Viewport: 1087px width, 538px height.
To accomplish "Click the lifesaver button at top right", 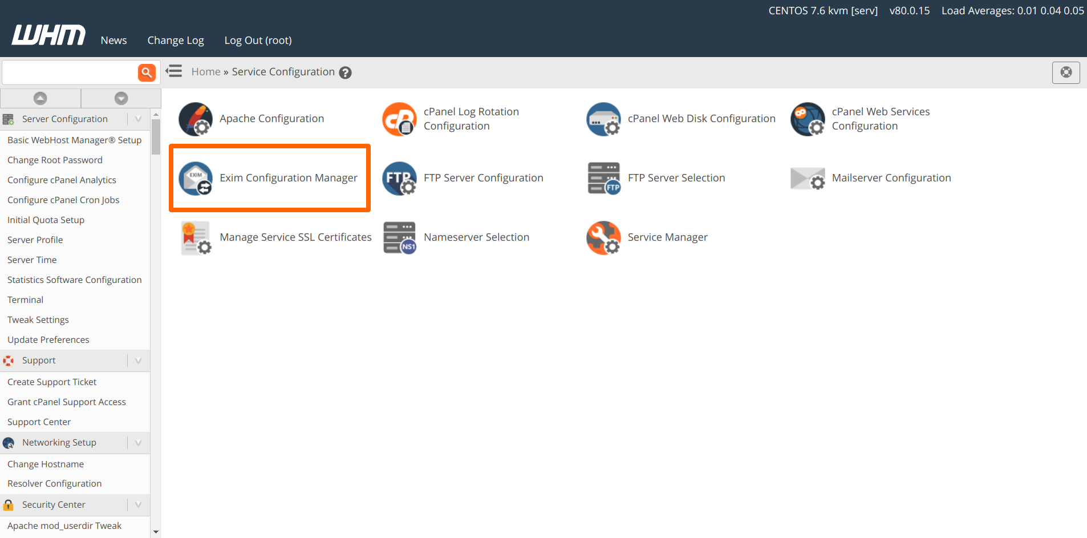I will point(1066,72).
